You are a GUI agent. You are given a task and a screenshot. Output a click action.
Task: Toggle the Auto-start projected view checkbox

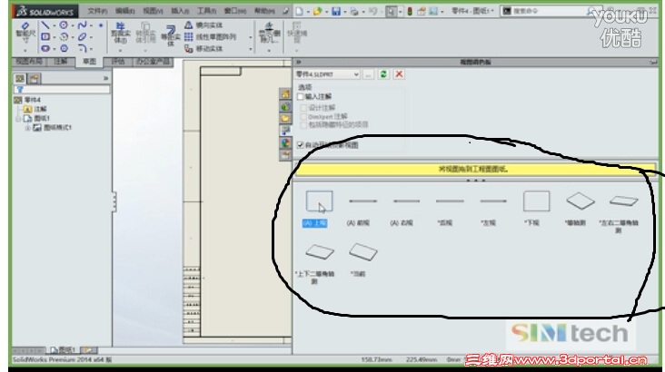[x=301, y=145]
